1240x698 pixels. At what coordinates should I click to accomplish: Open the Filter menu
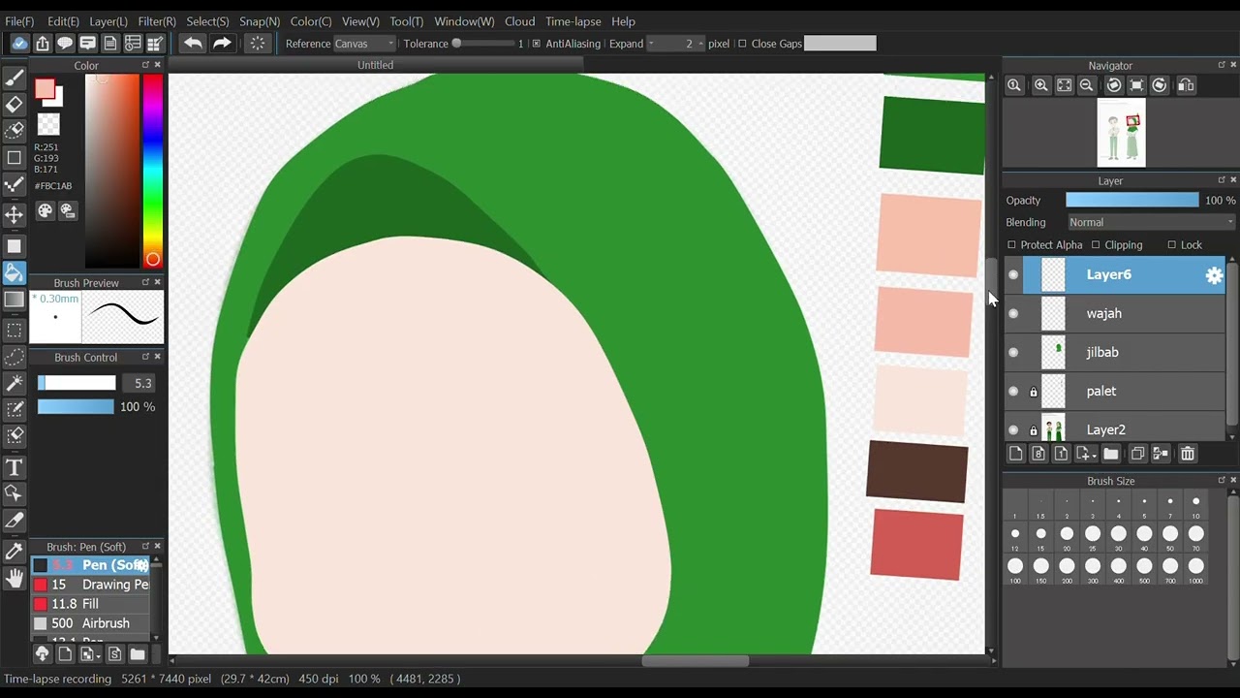tap(157, 21)
